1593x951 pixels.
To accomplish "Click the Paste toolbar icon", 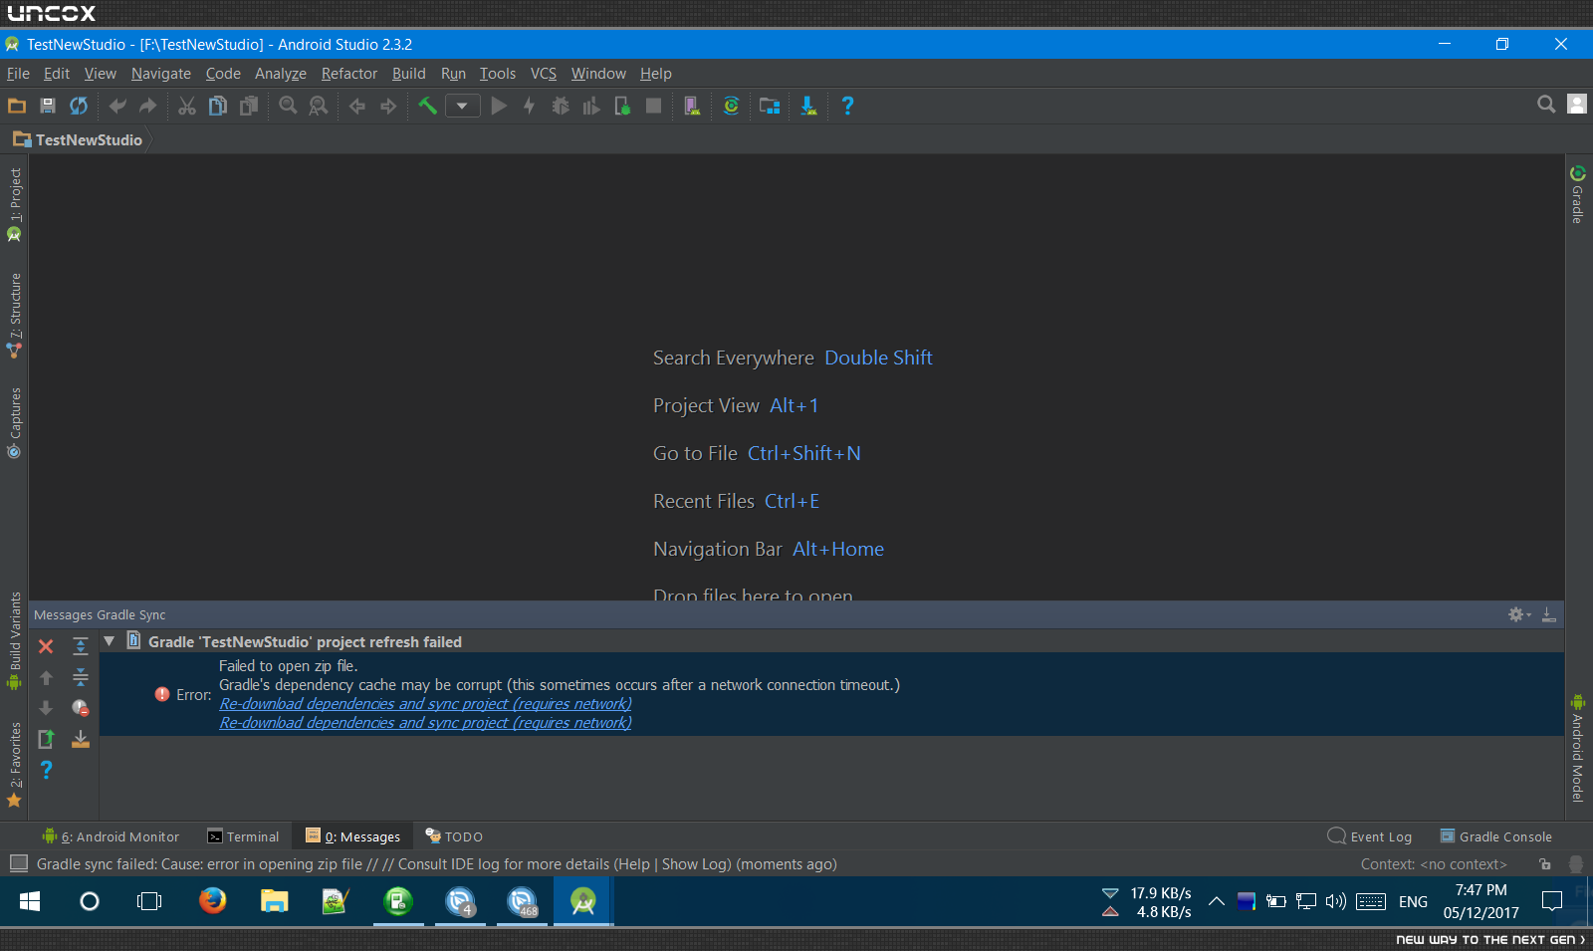I will (x=249, y=106).
